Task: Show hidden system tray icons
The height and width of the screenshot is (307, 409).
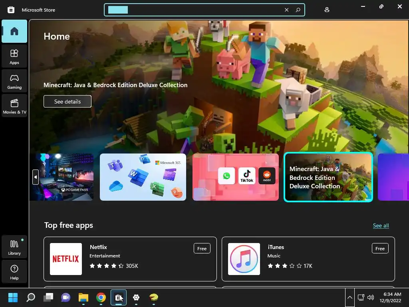Action: tap(350, 297)
